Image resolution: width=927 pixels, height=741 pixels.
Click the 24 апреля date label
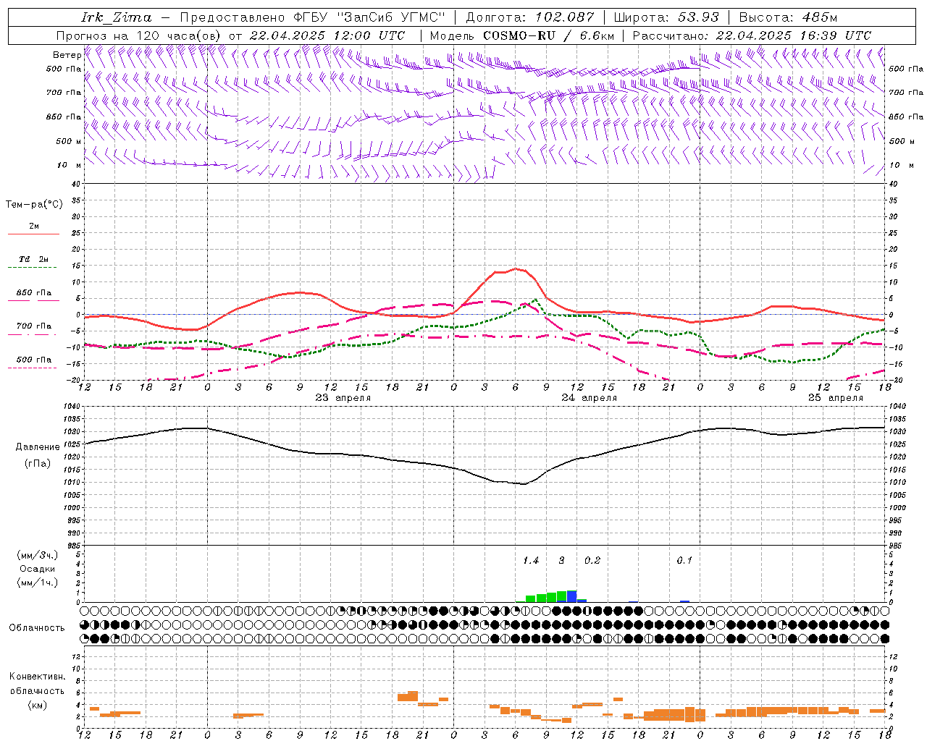[589, 398]
